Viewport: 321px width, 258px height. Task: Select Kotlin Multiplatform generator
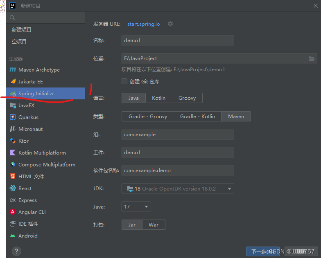pyautogui.click(x=45, y=153)
